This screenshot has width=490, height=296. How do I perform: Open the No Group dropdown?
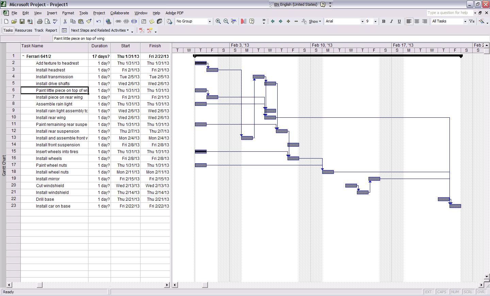(x=210, y=21)
